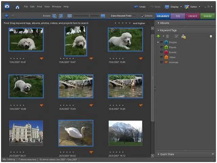This screenshot has width=217, height=163.
Task: Click the Undo arrow icon
Action: coord(136,7)
